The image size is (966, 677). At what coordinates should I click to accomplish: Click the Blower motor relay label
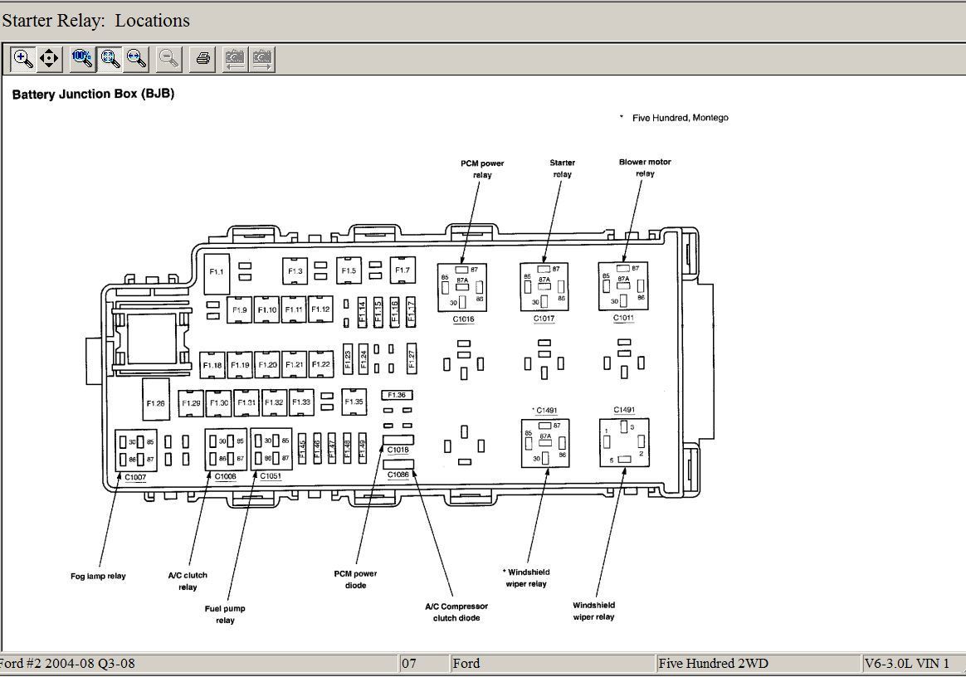(x=645, y=168)
